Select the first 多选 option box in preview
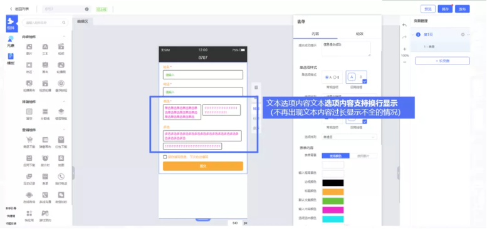Screen dimensions: 487x229 [202, 136]
